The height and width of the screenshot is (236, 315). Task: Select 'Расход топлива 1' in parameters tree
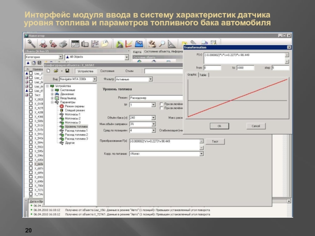pos(76,131)
